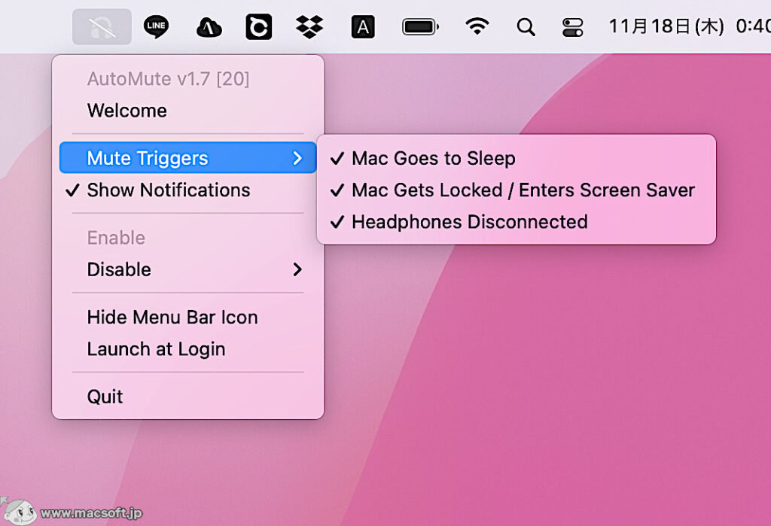Open the Mute Triggers submenu

coord(187,158)
